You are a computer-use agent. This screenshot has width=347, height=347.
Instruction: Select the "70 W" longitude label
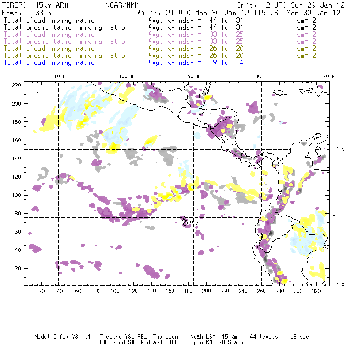[x=329, y=76]
